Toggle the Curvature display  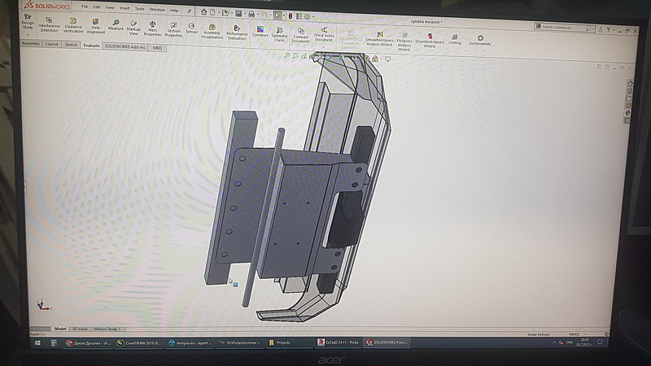tap(260, 32)
